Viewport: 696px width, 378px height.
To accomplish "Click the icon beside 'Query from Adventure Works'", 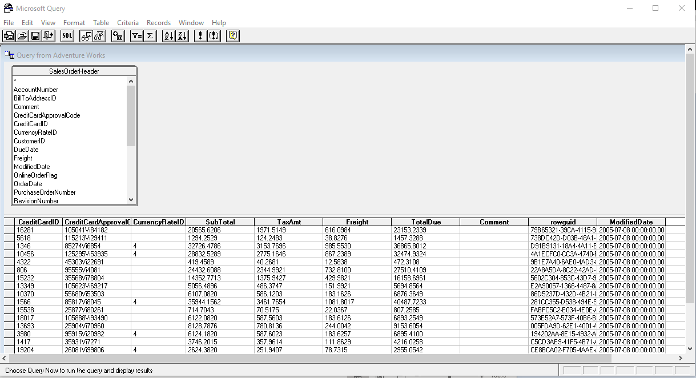I will (x=9, y=55).
